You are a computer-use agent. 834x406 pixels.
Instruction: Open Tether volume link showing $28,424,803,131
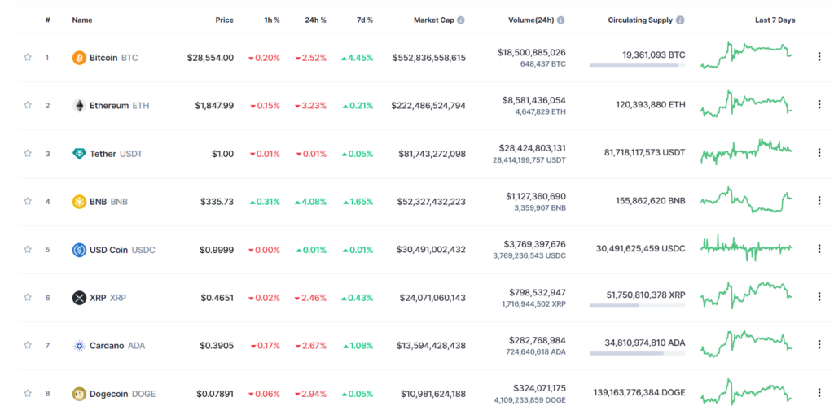(532, 148)
